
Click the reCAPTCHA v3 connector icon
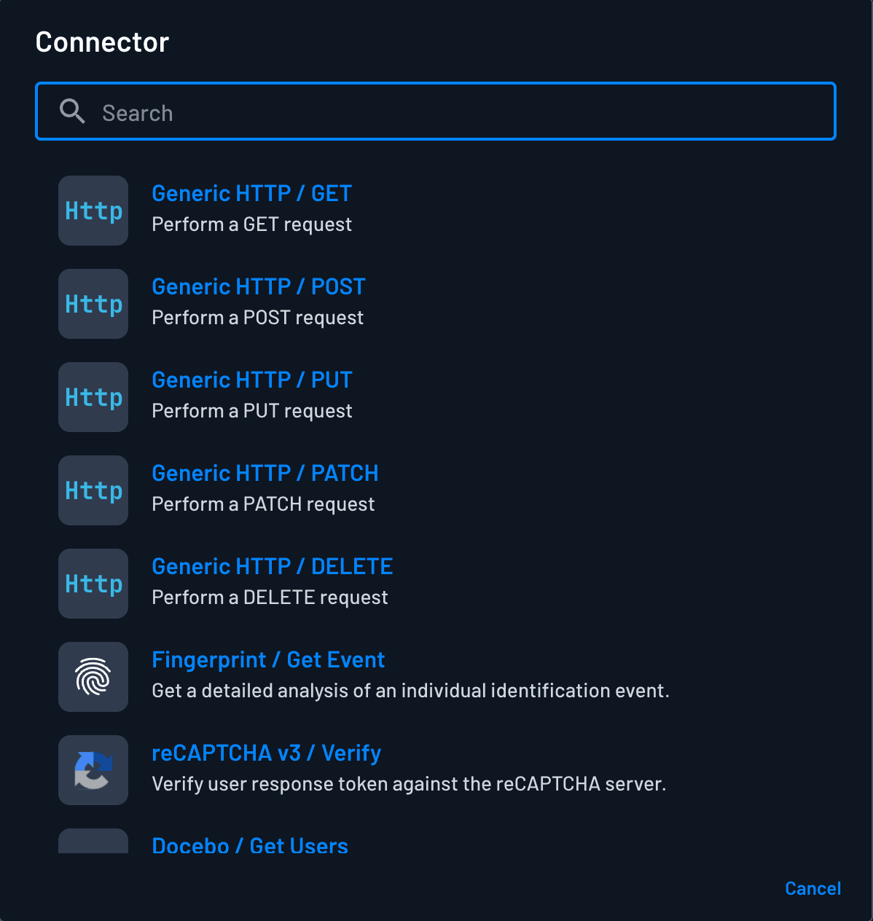pyautogui.click(x=93, y=770)
